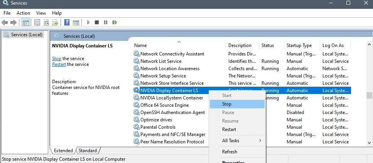Click gear icon of Parental Controls
This screenshot has height=163, width=373.
point(136,127)
